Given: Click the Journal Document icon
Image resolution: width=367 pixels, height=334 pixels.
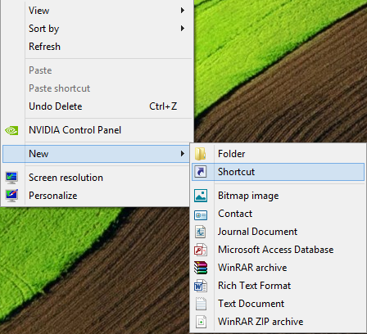Looking at the screenshot, I should [201, 232].
